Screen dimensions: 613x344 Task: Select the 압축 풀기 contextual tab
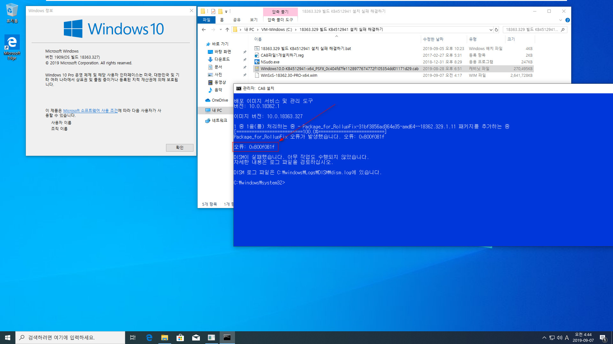click(280, 12)
